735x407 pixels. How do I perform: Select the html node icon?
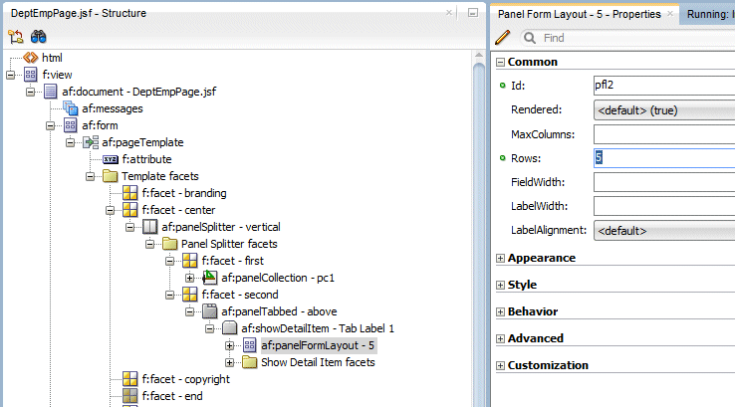(x=31, y=58)
